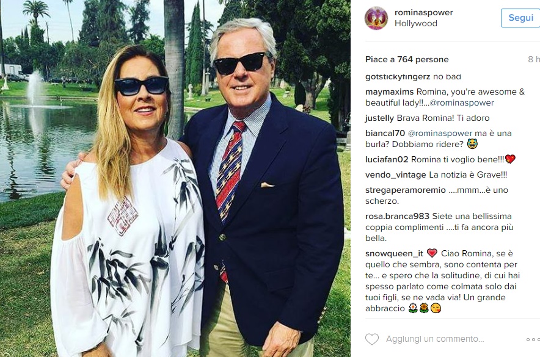Click the @rominaspower mention in maymaxims comment

coord(461,103)
